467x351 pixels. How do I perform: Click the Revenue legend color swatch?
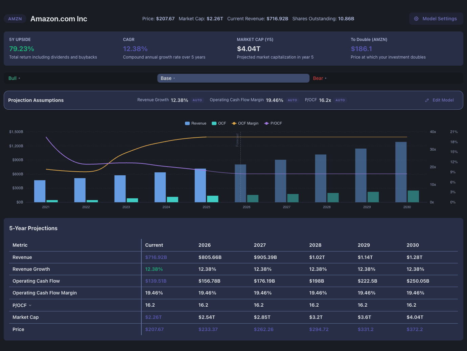click(187, 123)
